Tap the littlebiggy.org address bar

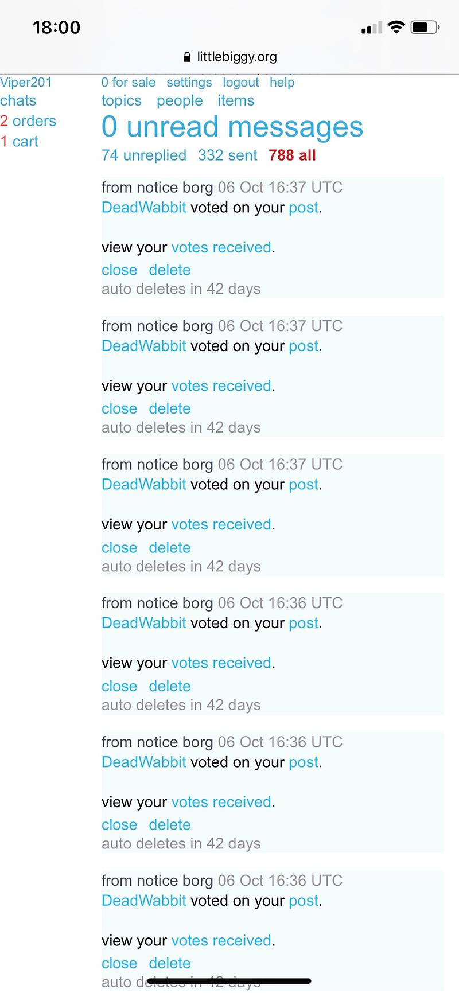(236, 57)
